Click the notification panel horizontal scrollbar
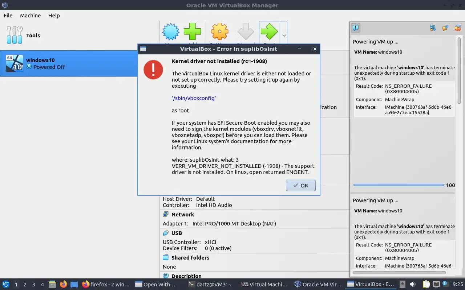This screenshot has width=465, height=290. pos(399,272)
